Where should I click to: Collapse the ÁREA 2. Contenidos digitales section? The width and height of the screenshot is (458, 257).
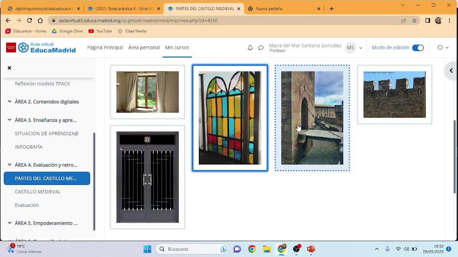tap(9, 102)
